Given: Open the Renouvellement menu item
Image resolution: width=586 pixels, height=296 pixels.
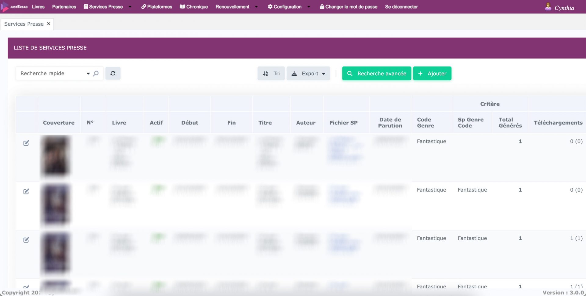Looking at the screenshot, I should coord(232,7).
